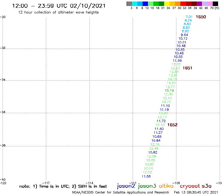Screen dimensions: 222x195
Task: Click the wave height value '13.17'
Action: tap(162, 117)
